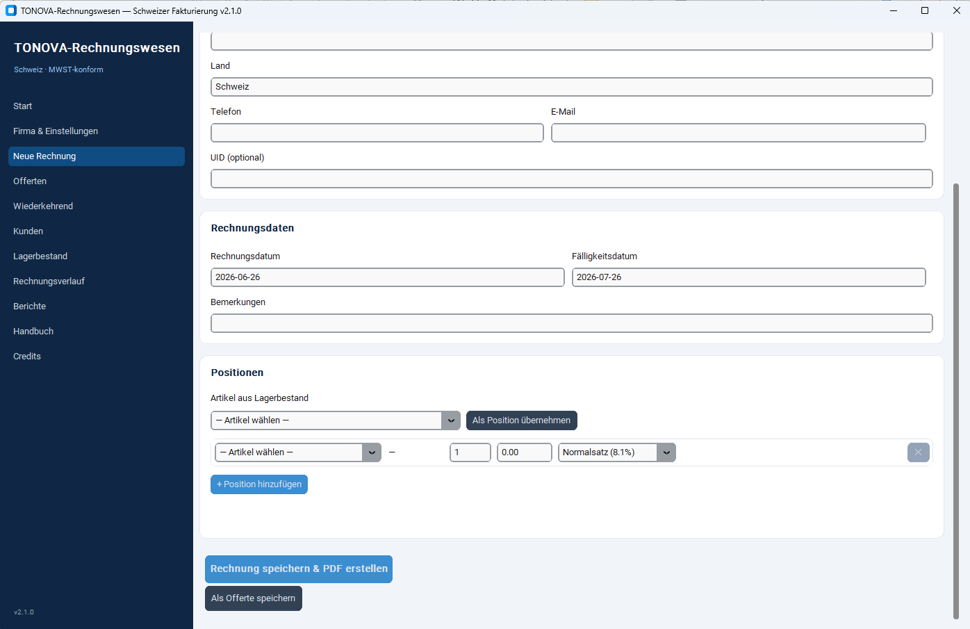Close the TONOVA-Rechnungswesen window
The width and height of the screenshot is (970, 629).
tap(956, 10)
